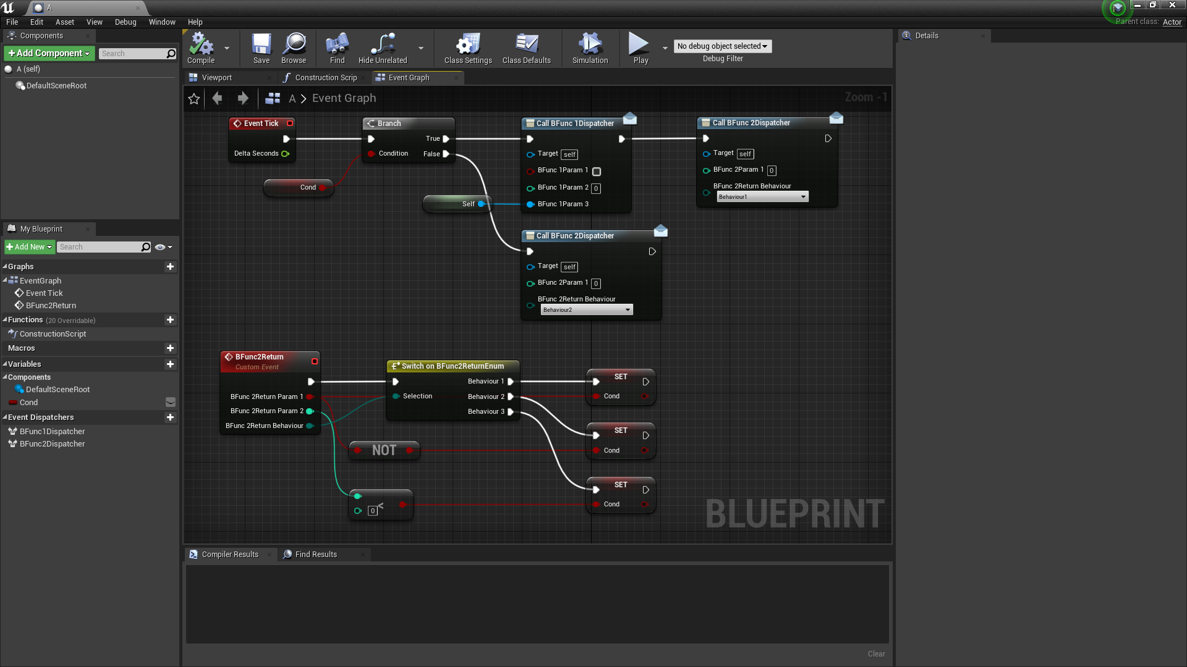Image resolution: width=1187 pixels, height=667 pixels.
Task: Click the My Blueprint search field
Action: pos(99,247)
